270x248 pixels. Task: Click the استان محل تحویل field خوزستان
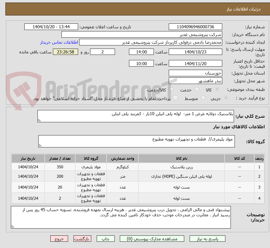coord(195,73)
